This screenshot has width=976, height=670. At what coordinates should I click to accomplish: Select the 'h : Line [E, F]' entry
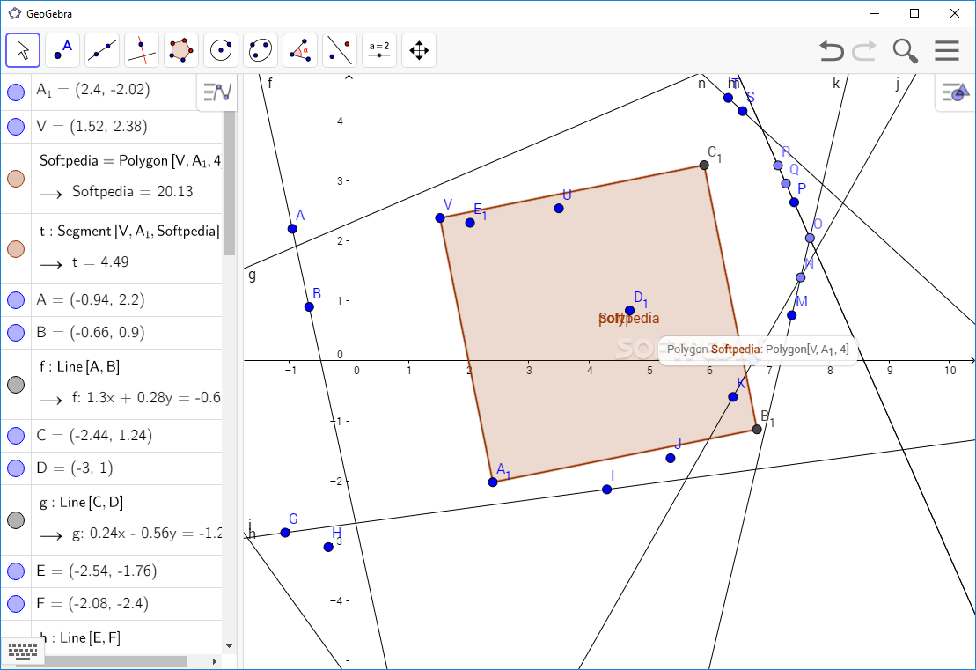pos(127,637)
